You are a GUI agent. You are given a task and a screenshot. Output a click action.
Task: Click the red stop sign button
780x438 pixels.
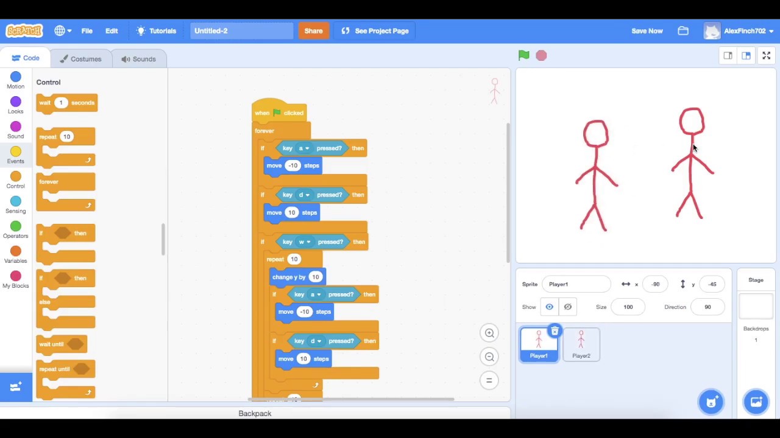[x=541, y=55]
